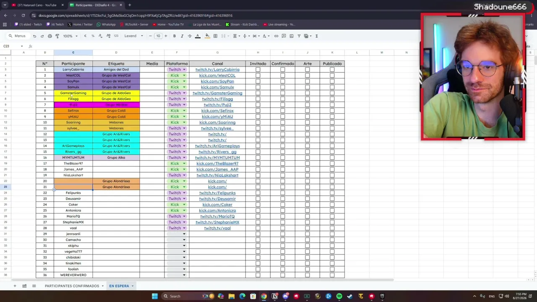
Task: Select the Paint format tool
Action: [x=57, y=36]
